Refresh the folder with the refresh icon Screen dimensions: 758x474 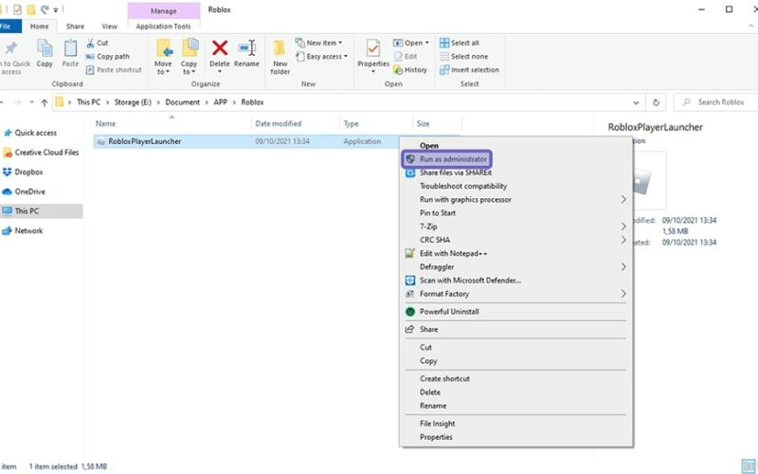[656, 102]
